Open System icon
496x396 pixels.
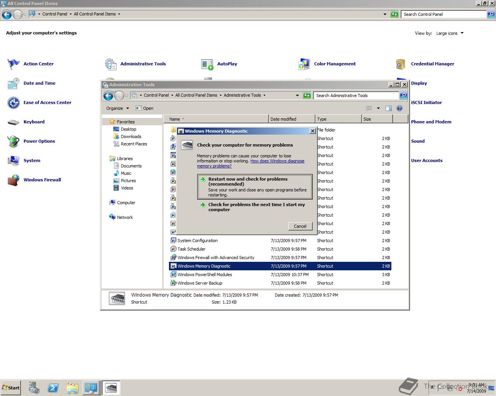coord(14,160)
